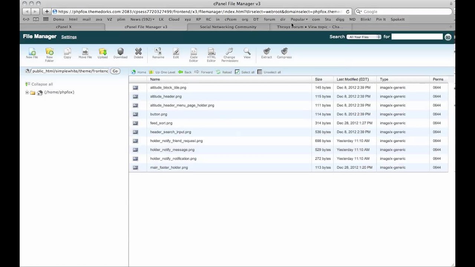475x267 pixels.
Task: Click Unselect all
Action: (269, 72)
